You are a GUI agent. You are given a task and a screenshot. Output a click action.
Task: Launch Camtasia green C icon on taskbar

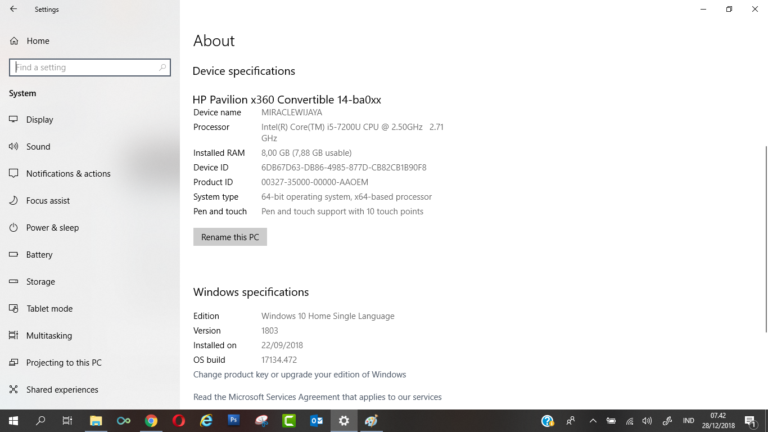[x=289, y=421]
